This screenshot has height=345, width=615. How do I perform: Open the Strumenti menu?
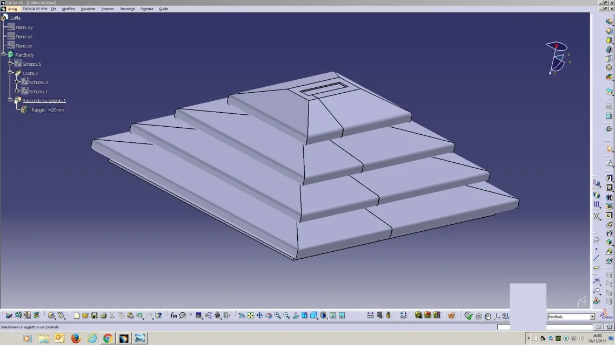(127, 9)
